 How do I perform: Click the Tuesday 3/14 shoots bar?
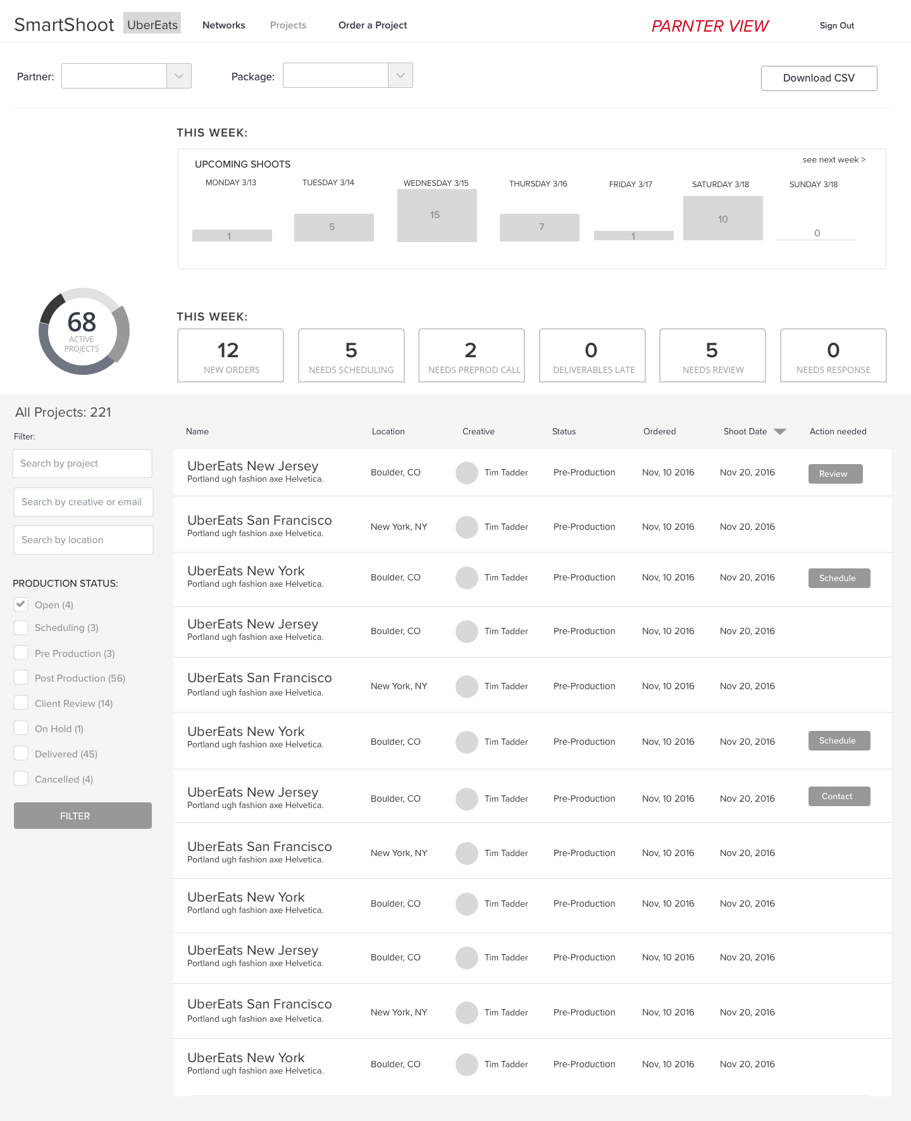click(334, 228)
